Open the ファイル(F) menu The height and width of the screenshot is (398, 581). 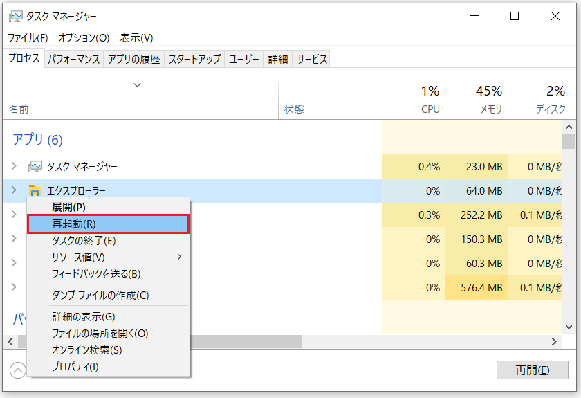(28, 38)
